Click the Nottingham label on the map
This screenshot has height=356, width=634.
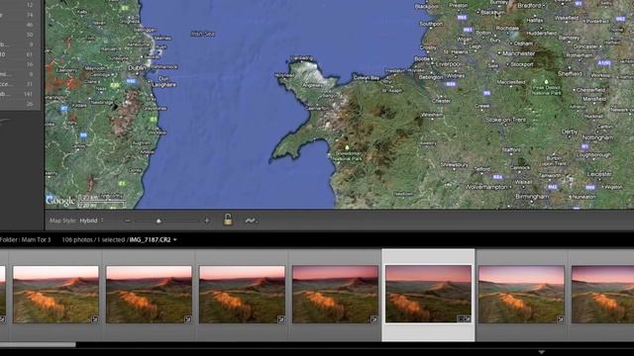pos(598,137)
